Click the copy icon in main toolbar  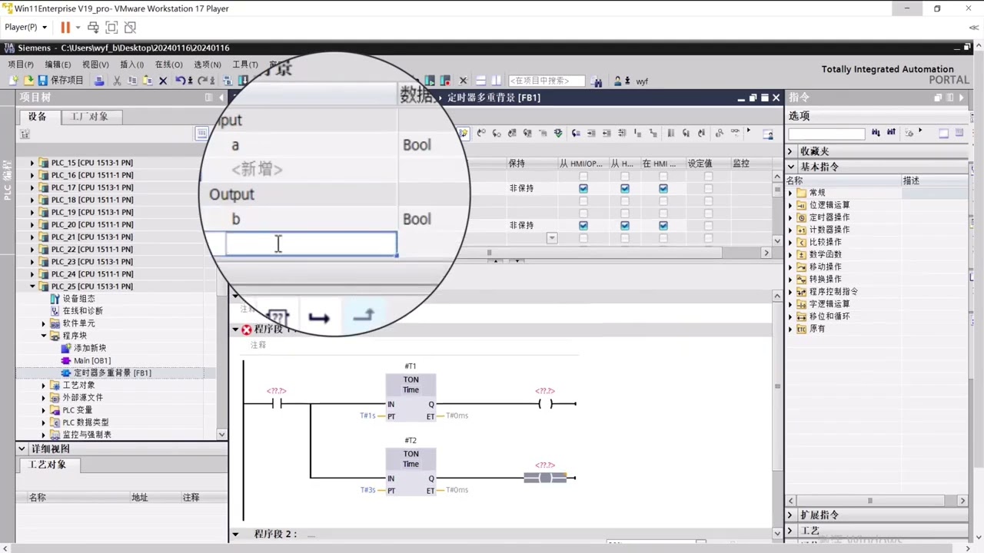point(132,81)
